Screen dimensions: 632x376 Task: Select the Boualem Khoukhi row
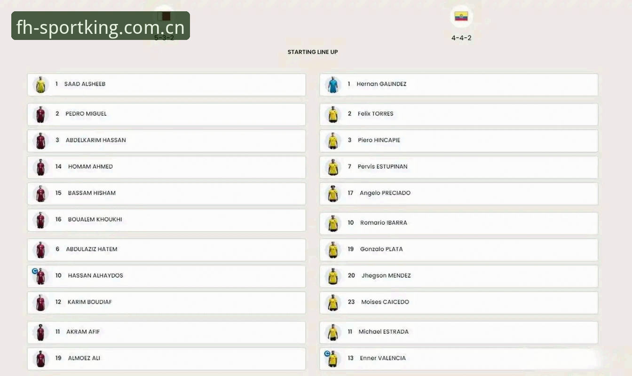pyautogui.click(x=166, y=220)
